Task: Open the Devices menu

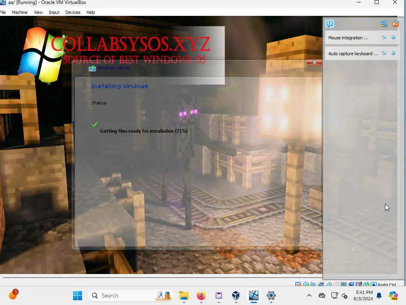Action: (73, 12)
